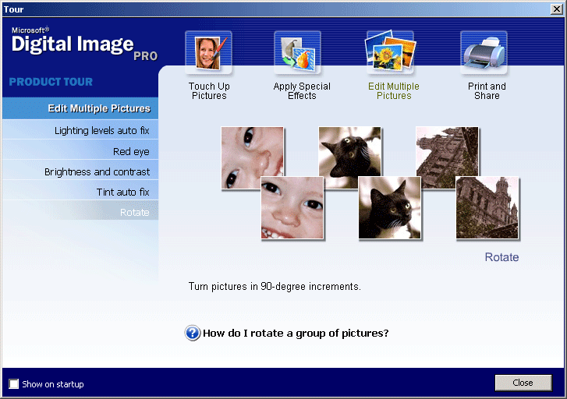
Task: Click the Microsoft Digital Image PRO logo
Action: click(x=84, y=44)
